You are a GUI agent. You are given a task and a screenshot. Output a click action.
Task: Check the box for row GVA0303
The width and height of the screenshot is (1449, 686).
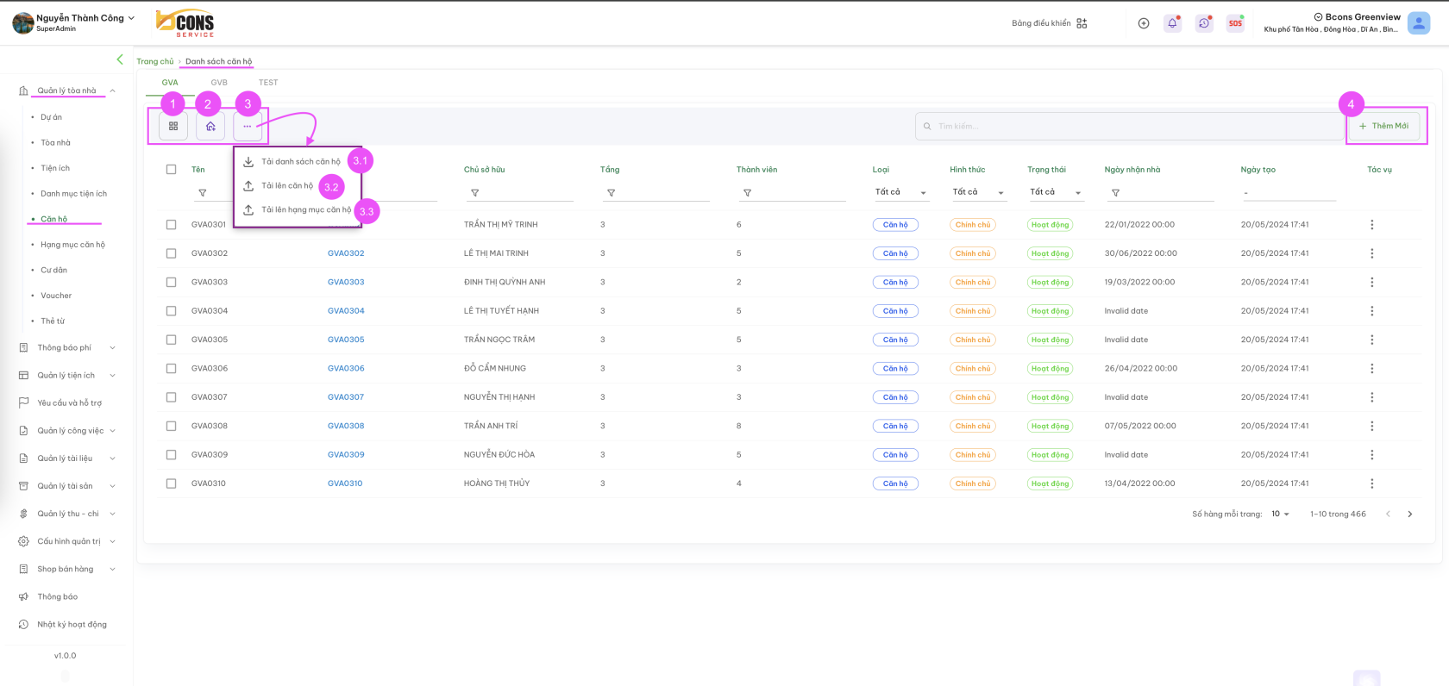[x=171, y=282]
